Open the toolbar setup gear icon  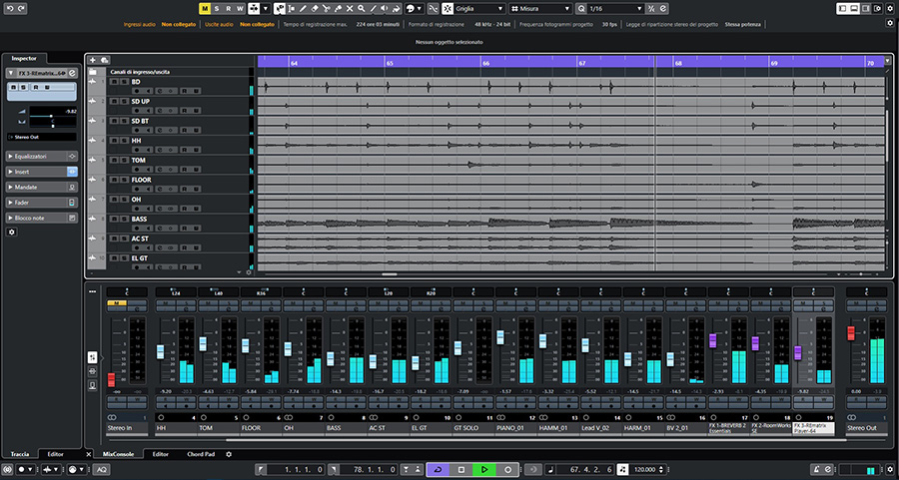(888, 8)
